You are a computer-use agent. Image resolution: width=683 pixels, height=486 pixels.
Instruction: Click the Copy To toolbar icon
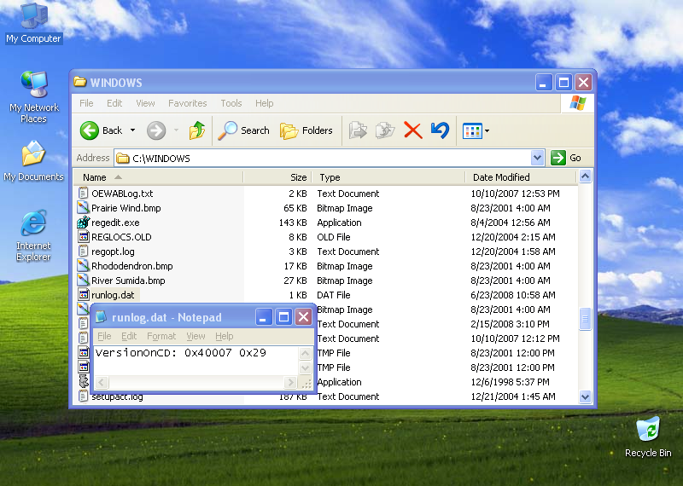tap(385, 130)
